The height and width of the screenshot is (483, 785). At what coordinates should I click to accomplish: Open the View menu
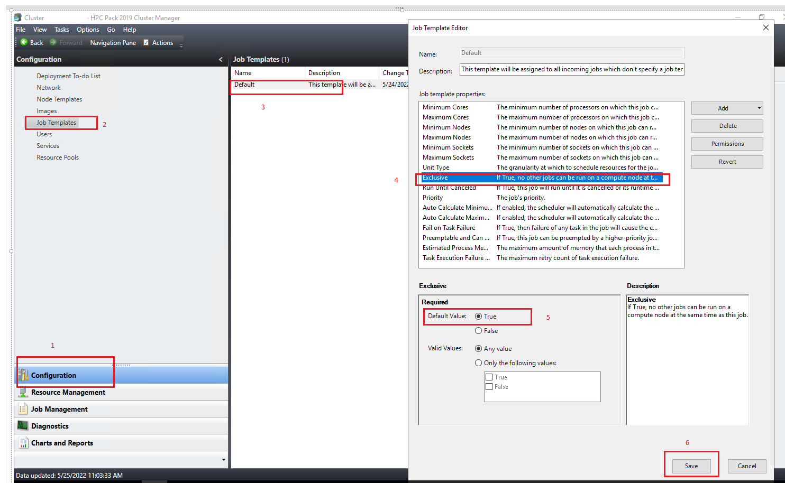(x=40, y=30)
